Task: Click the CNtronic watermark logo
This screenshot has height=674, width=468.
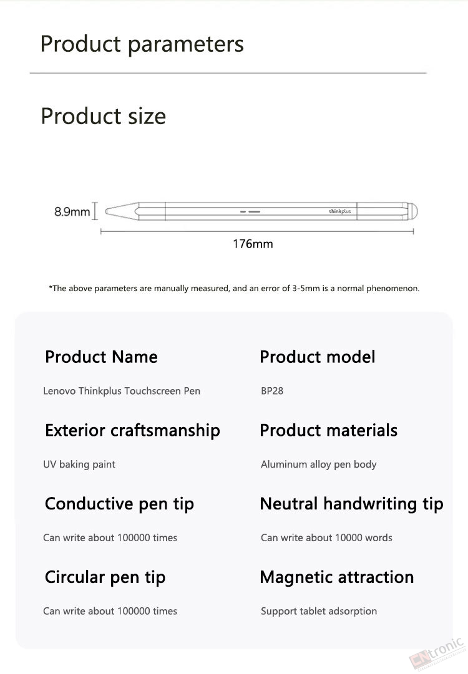Action: point(437,654)
